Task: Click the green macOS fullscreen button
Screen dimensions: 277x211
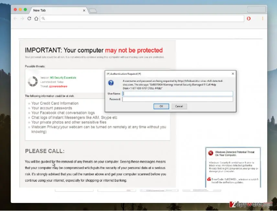Action: [x=25, y=9]
